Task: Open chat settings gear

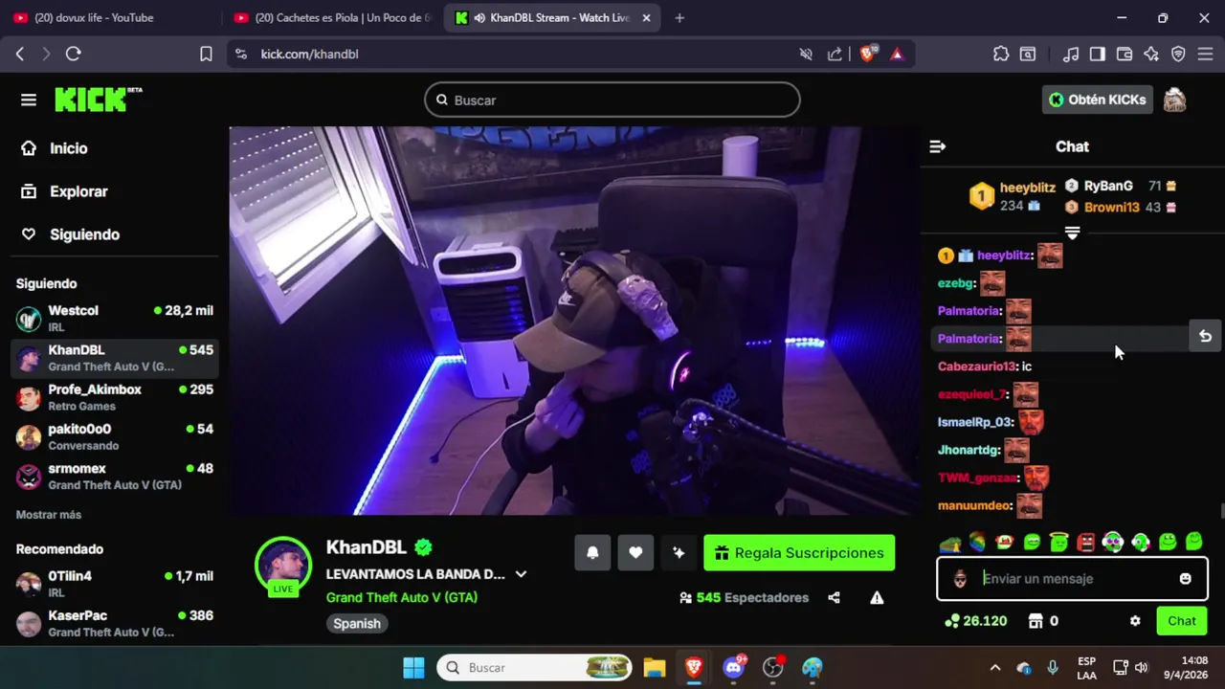Action: [1135, 621]
